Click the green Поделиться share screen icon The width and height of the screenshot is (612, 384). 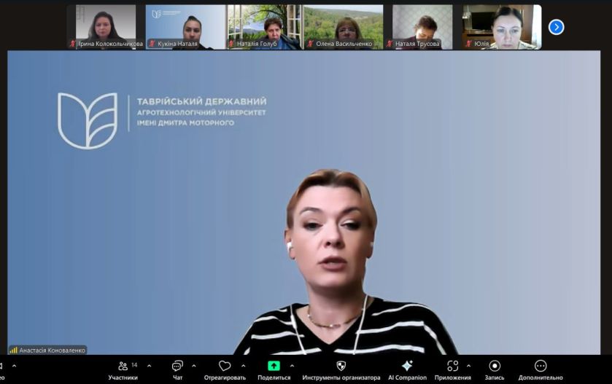(x=274, y=366)
